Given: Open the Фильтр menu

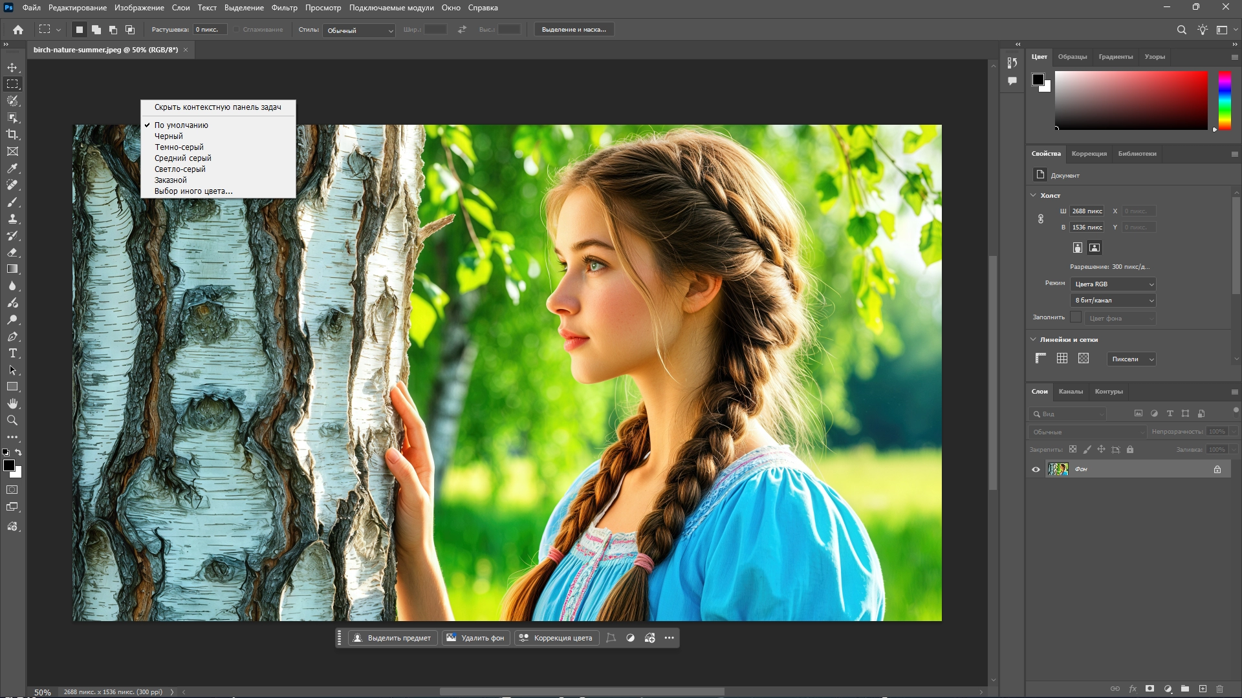Looking at the screenshot, I should pyautogui.click(x=284, y=8).
